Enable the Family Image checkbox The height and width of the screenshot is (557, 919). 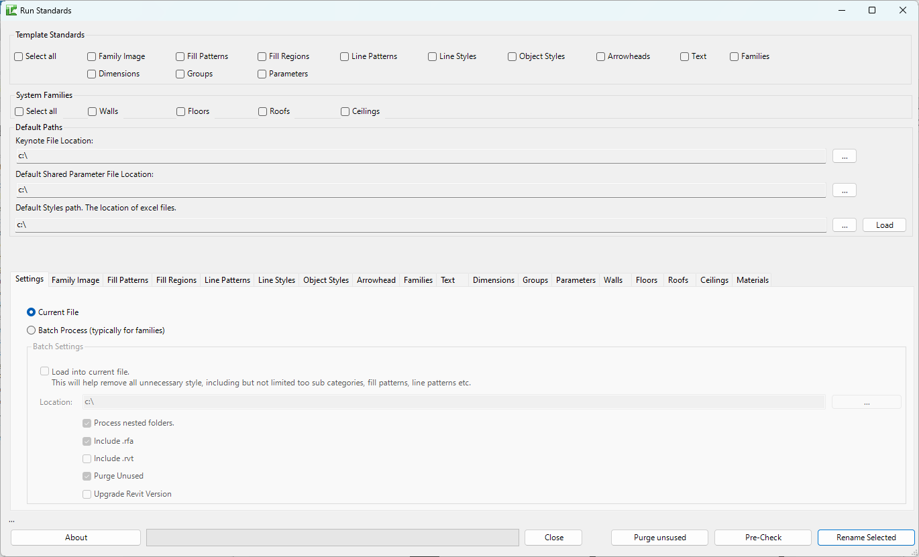(x=92, y=57)
